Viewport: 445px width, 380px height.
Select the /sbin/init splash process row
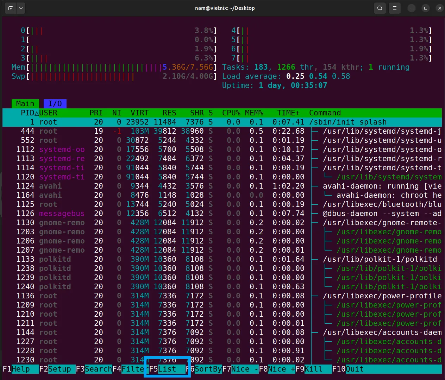222,122
